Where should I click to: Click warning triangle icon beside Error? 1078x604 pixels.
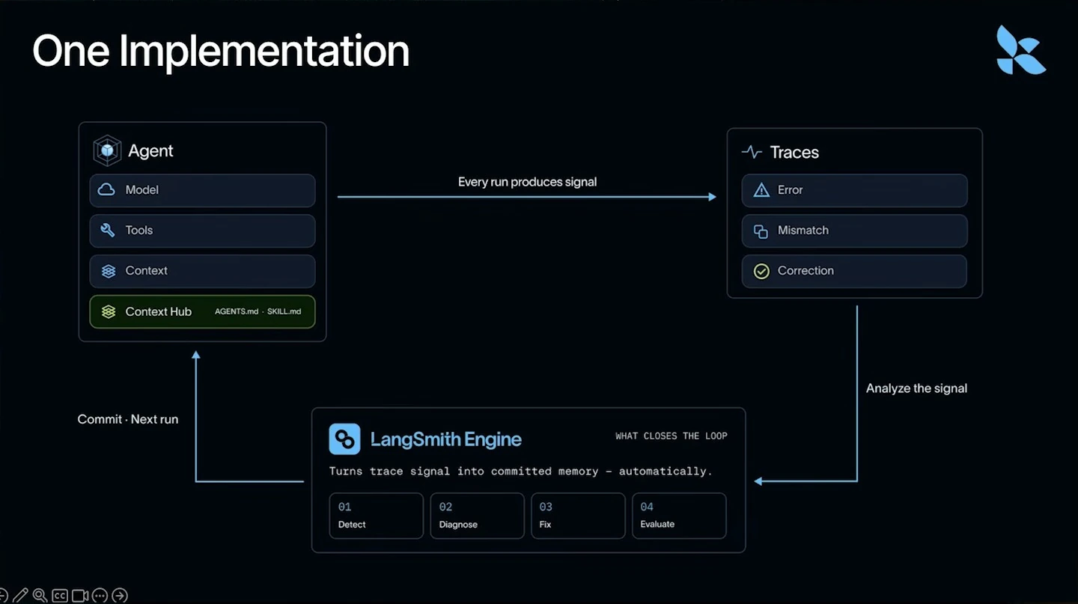coord(761,190)
